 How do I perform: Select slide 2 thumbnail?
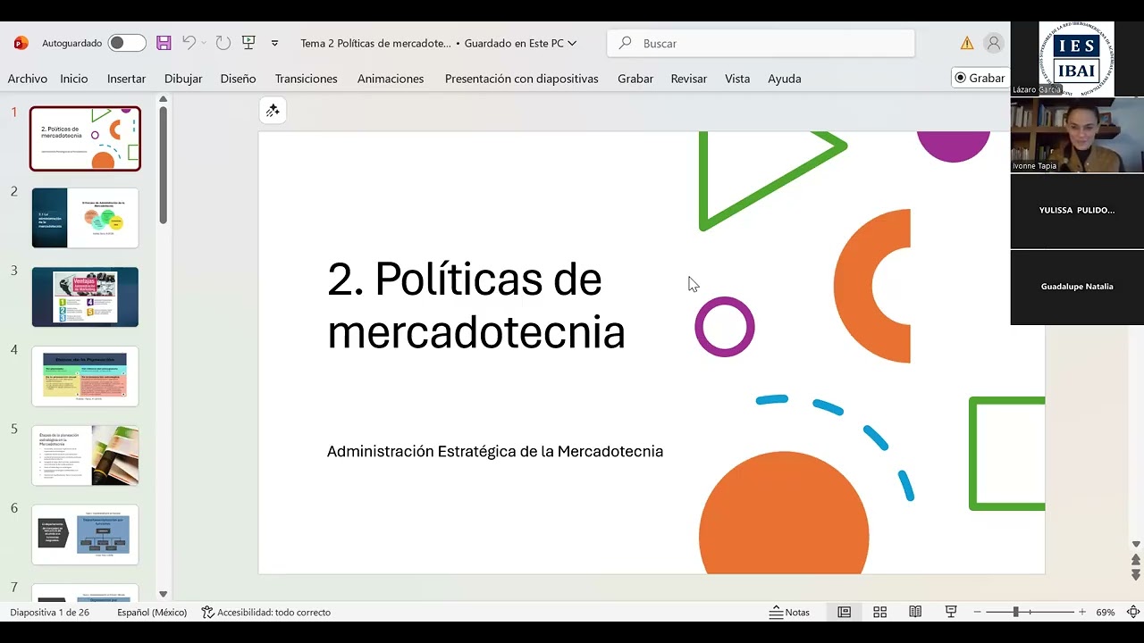tap(86, 218)
